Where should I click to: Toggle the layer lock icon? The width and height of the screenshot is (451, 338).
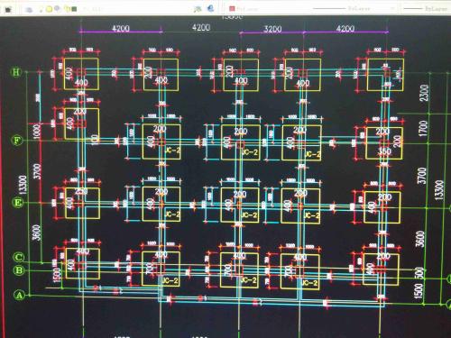(x=67, y=9)
